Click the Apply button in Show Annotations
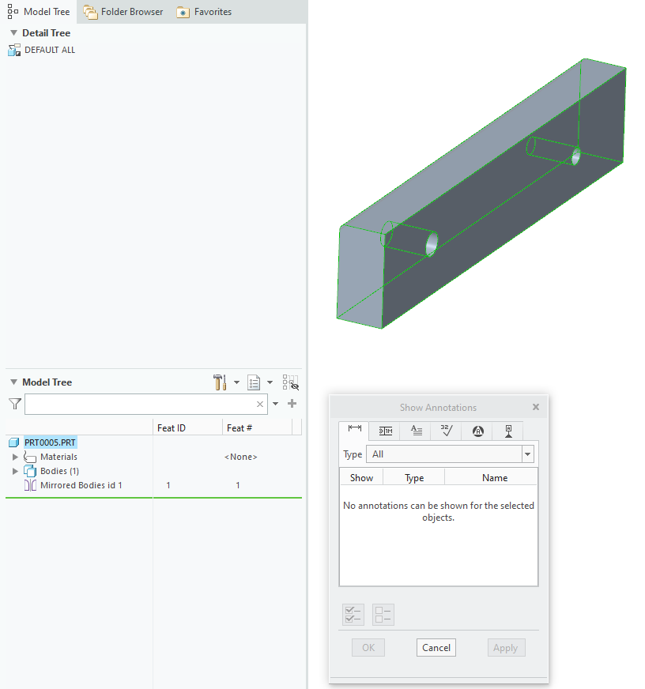The height and width of the screenshot is (689, 645). pos(506,647)
